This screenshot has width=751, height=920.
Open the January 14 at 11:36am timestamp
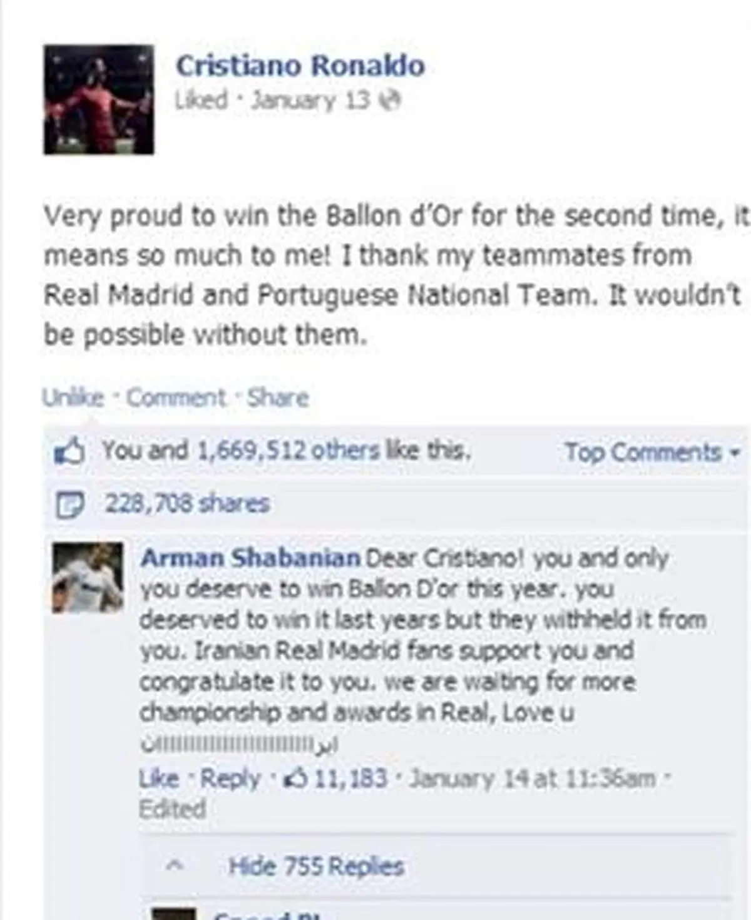[532, 779]
